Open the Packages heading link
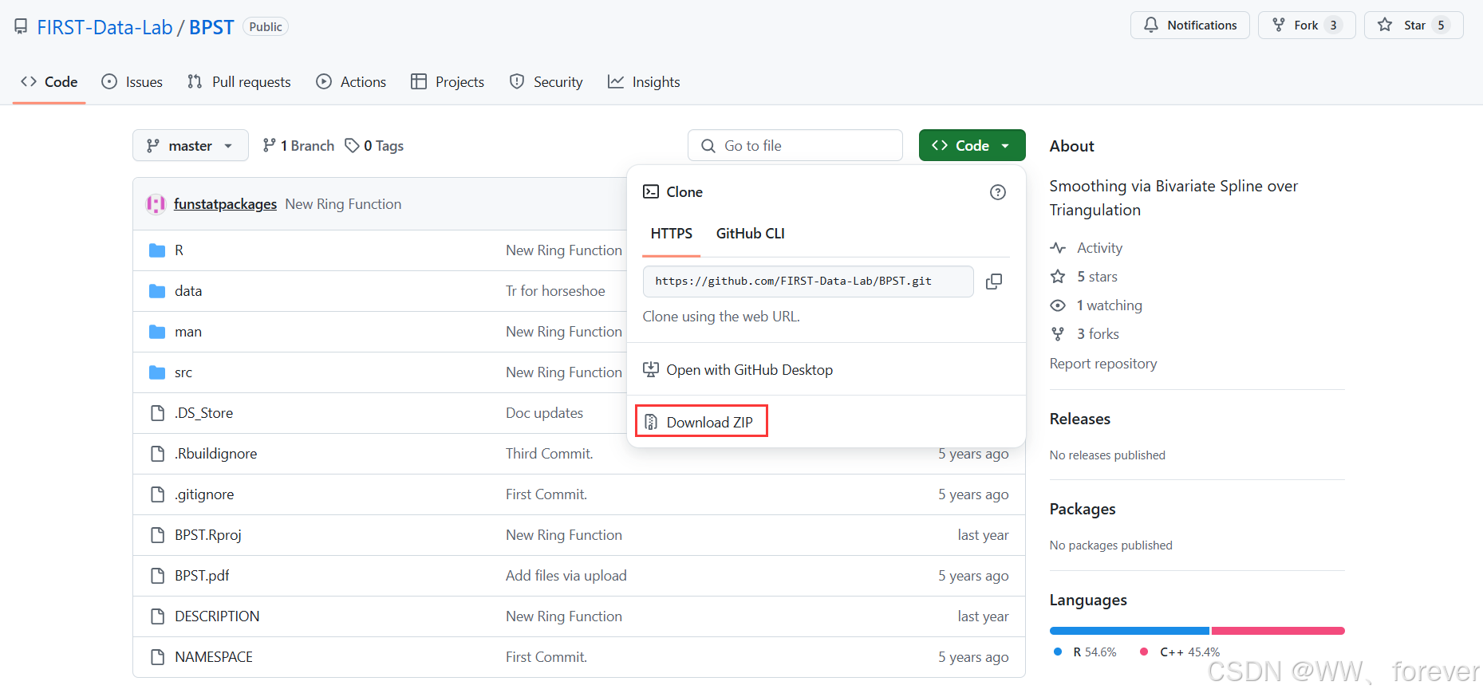This screenshot has width=1483, height=697. pos(1083,509)
